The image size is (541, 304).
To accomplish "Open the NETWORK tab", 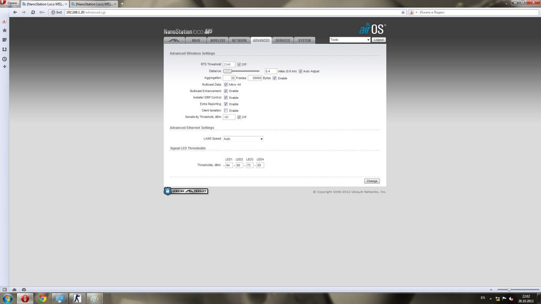I will pyautogui.click(x=239, y=41).
